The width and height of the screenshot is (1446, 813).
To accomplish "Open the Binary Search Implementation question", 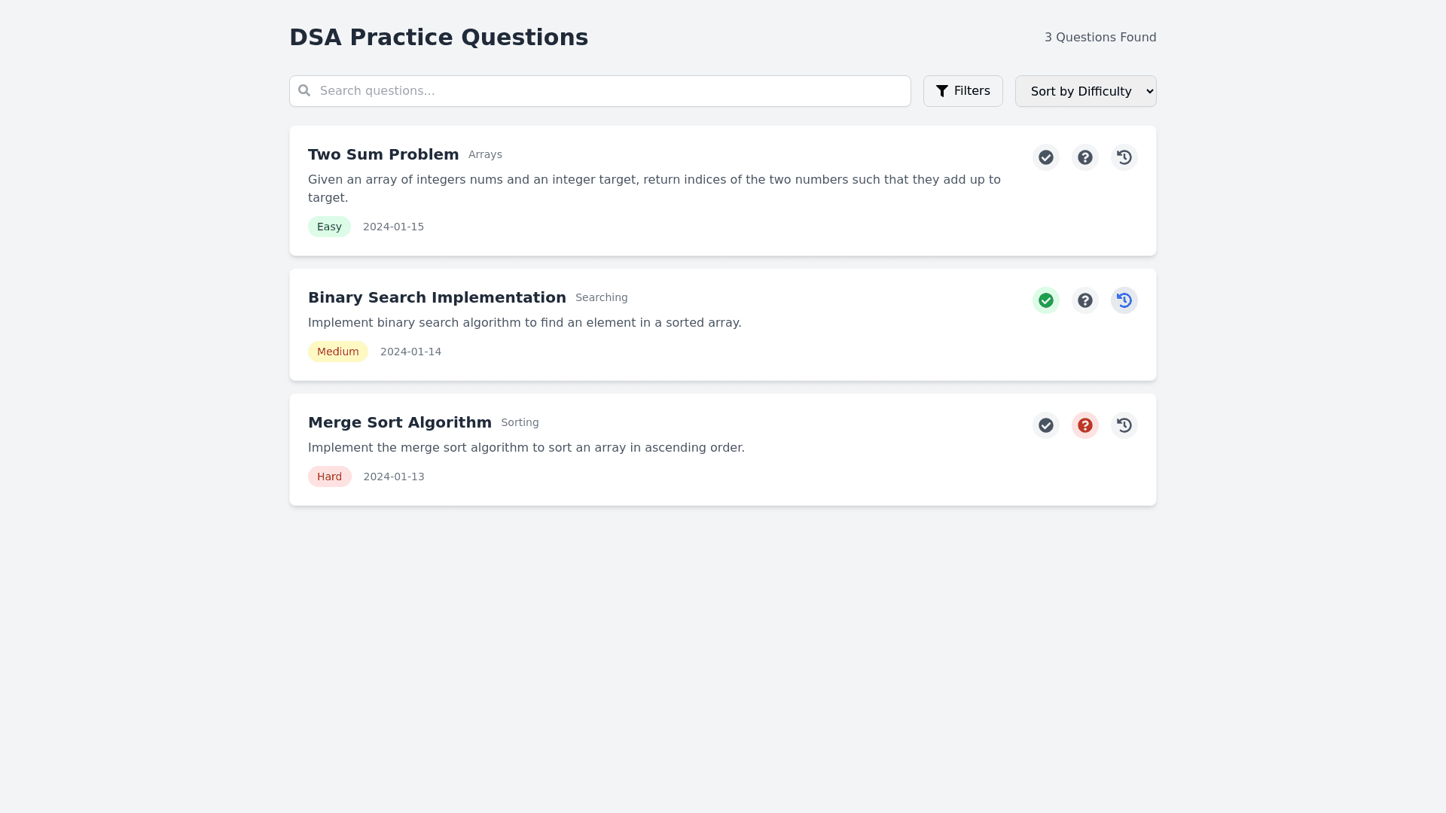I will (x=437, y=297).
